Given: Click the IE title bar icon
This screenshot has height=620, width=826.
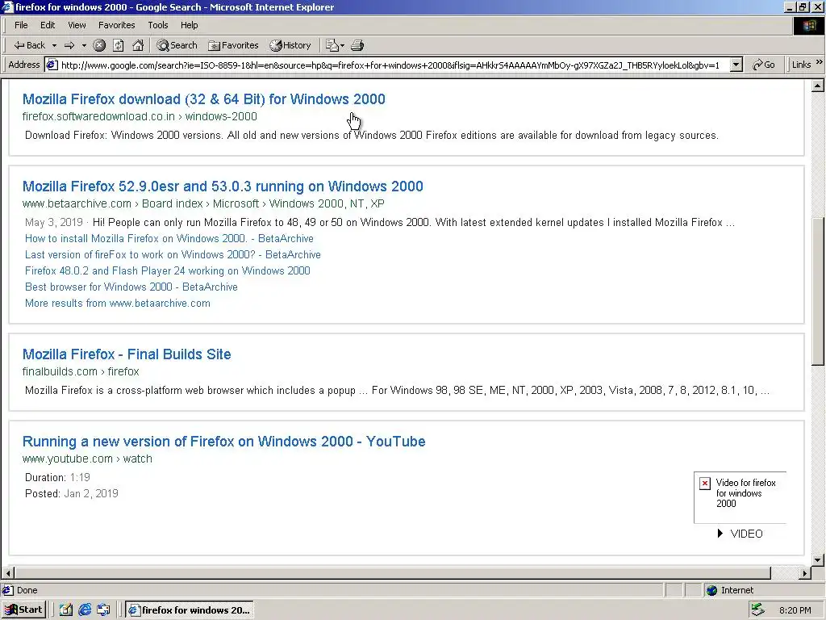Looking at the screenshot, I should coord(7,7).
